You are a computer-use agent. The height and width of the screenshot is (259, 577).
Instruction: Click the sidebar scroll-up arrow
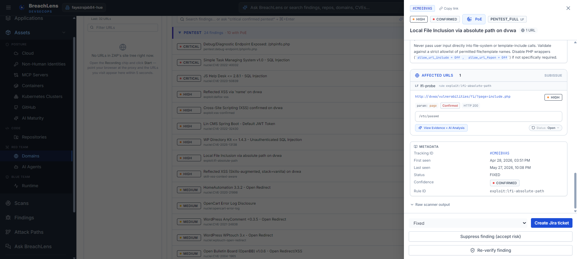tap(74, 18)
